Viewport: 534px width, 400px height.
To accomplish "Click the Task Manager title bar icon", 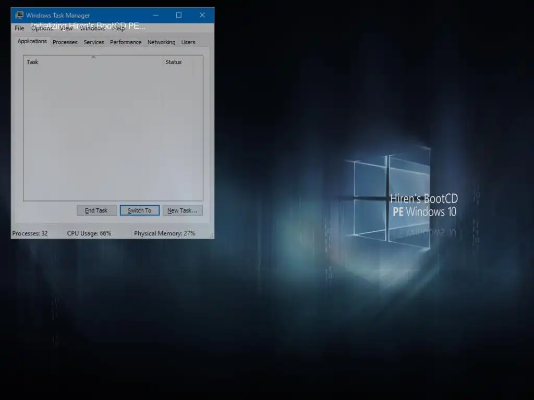I will [x=19, y=15].
